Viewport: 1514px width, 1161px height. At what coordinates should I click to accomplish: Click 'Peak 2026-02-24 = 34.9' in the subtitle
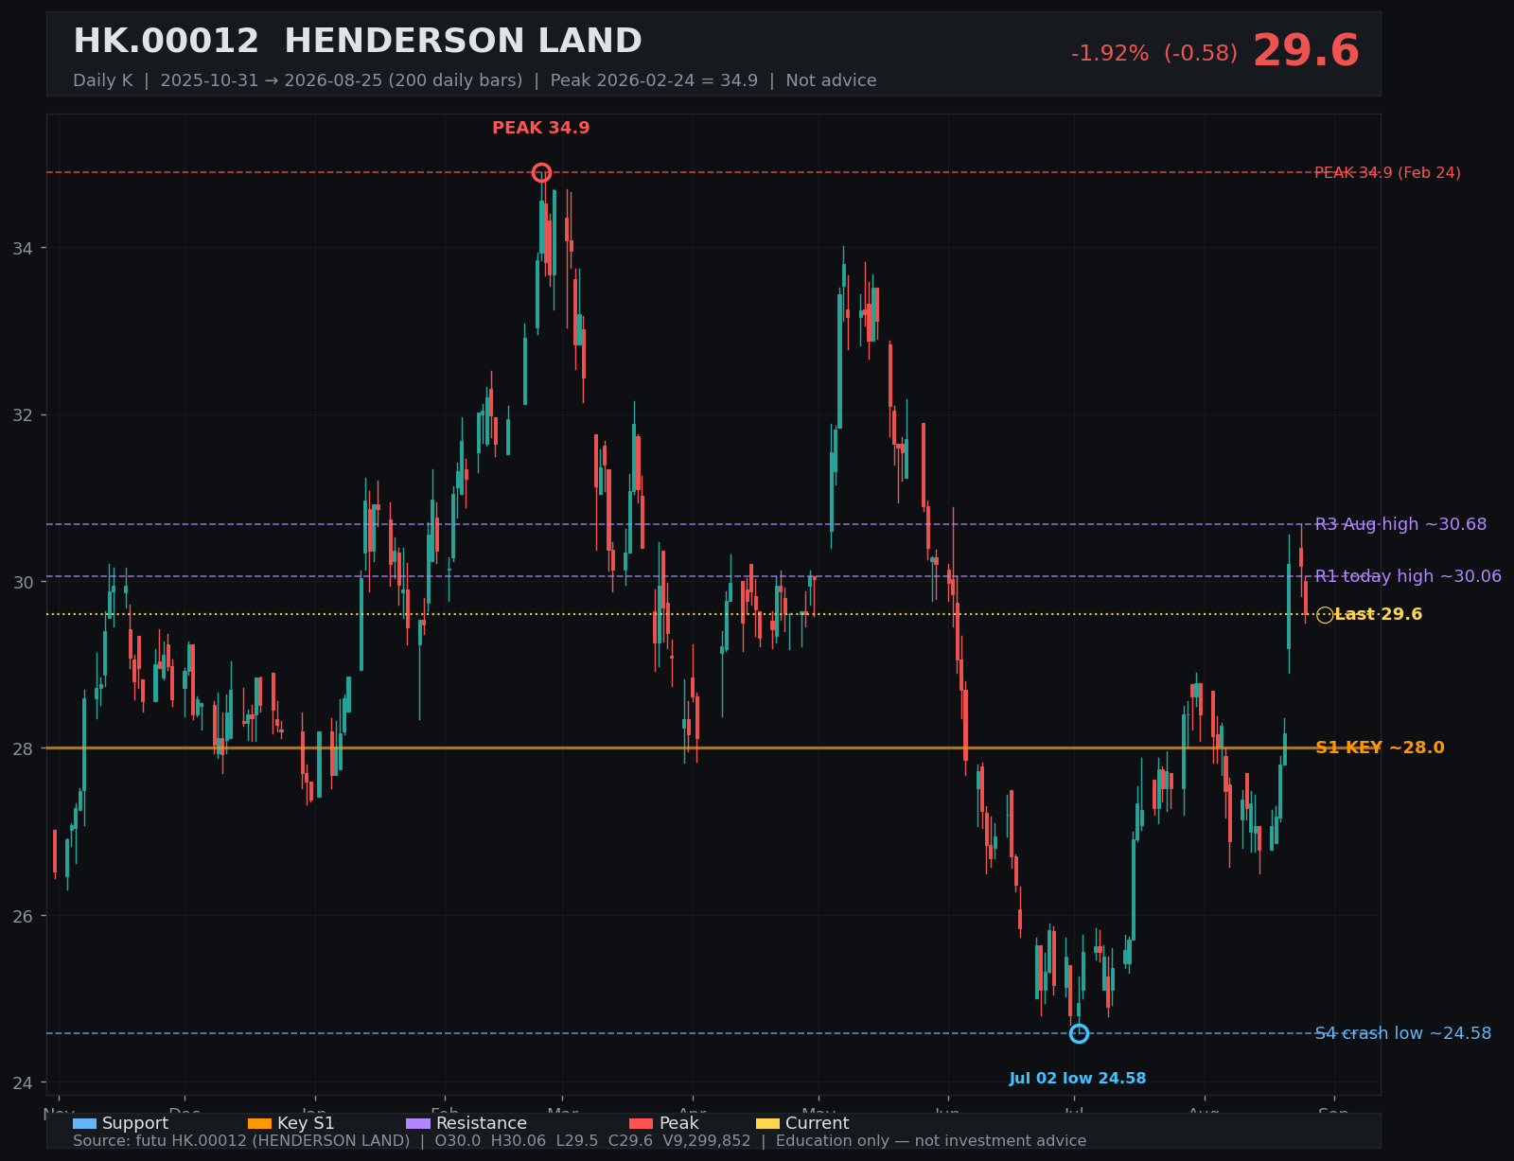tap(654, 80)
